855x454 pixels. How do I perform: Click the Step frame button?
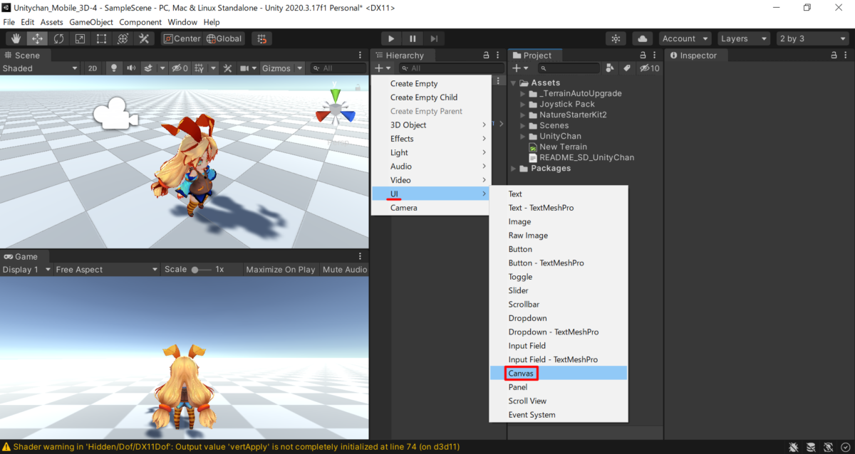tap(434, 38)
